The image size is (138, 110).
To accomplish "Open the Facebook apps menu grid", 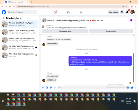I will (x=122, y=12).
